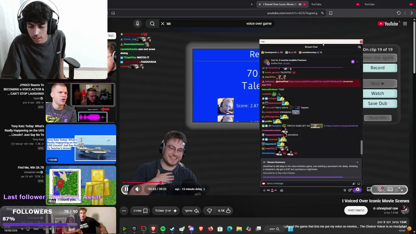Image resolution: width=416 pixels, height=234 pixels.
Task: Toggle the browser sidebar panel
Action: coord(113,13)
